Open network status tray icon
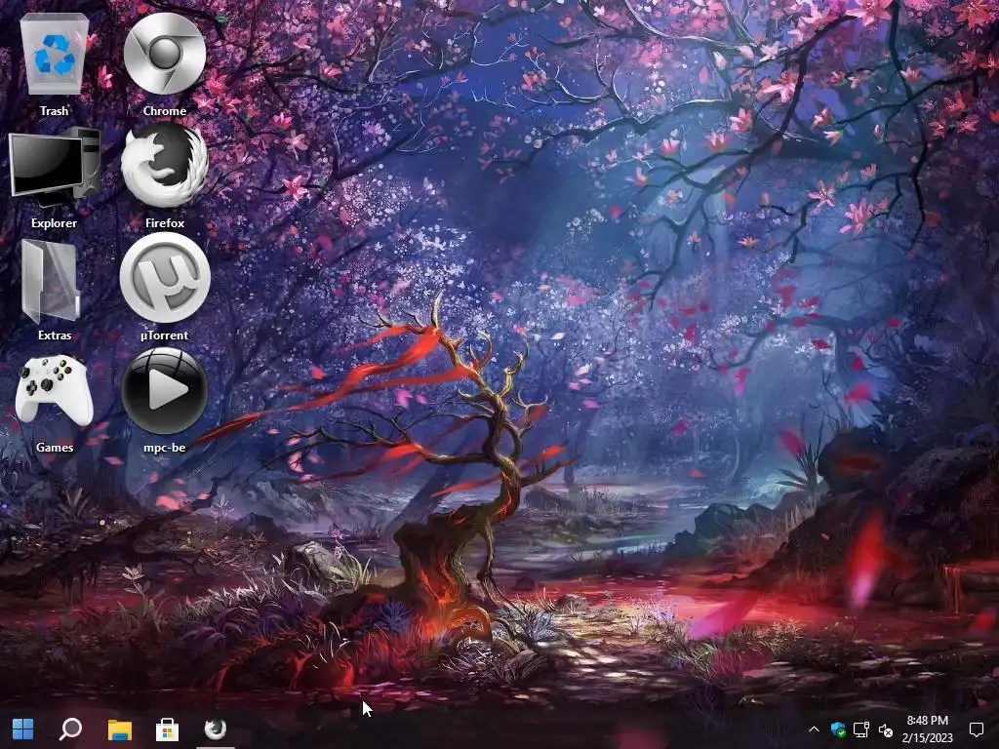Screen dimensions: 999x749 coord(861,729)
